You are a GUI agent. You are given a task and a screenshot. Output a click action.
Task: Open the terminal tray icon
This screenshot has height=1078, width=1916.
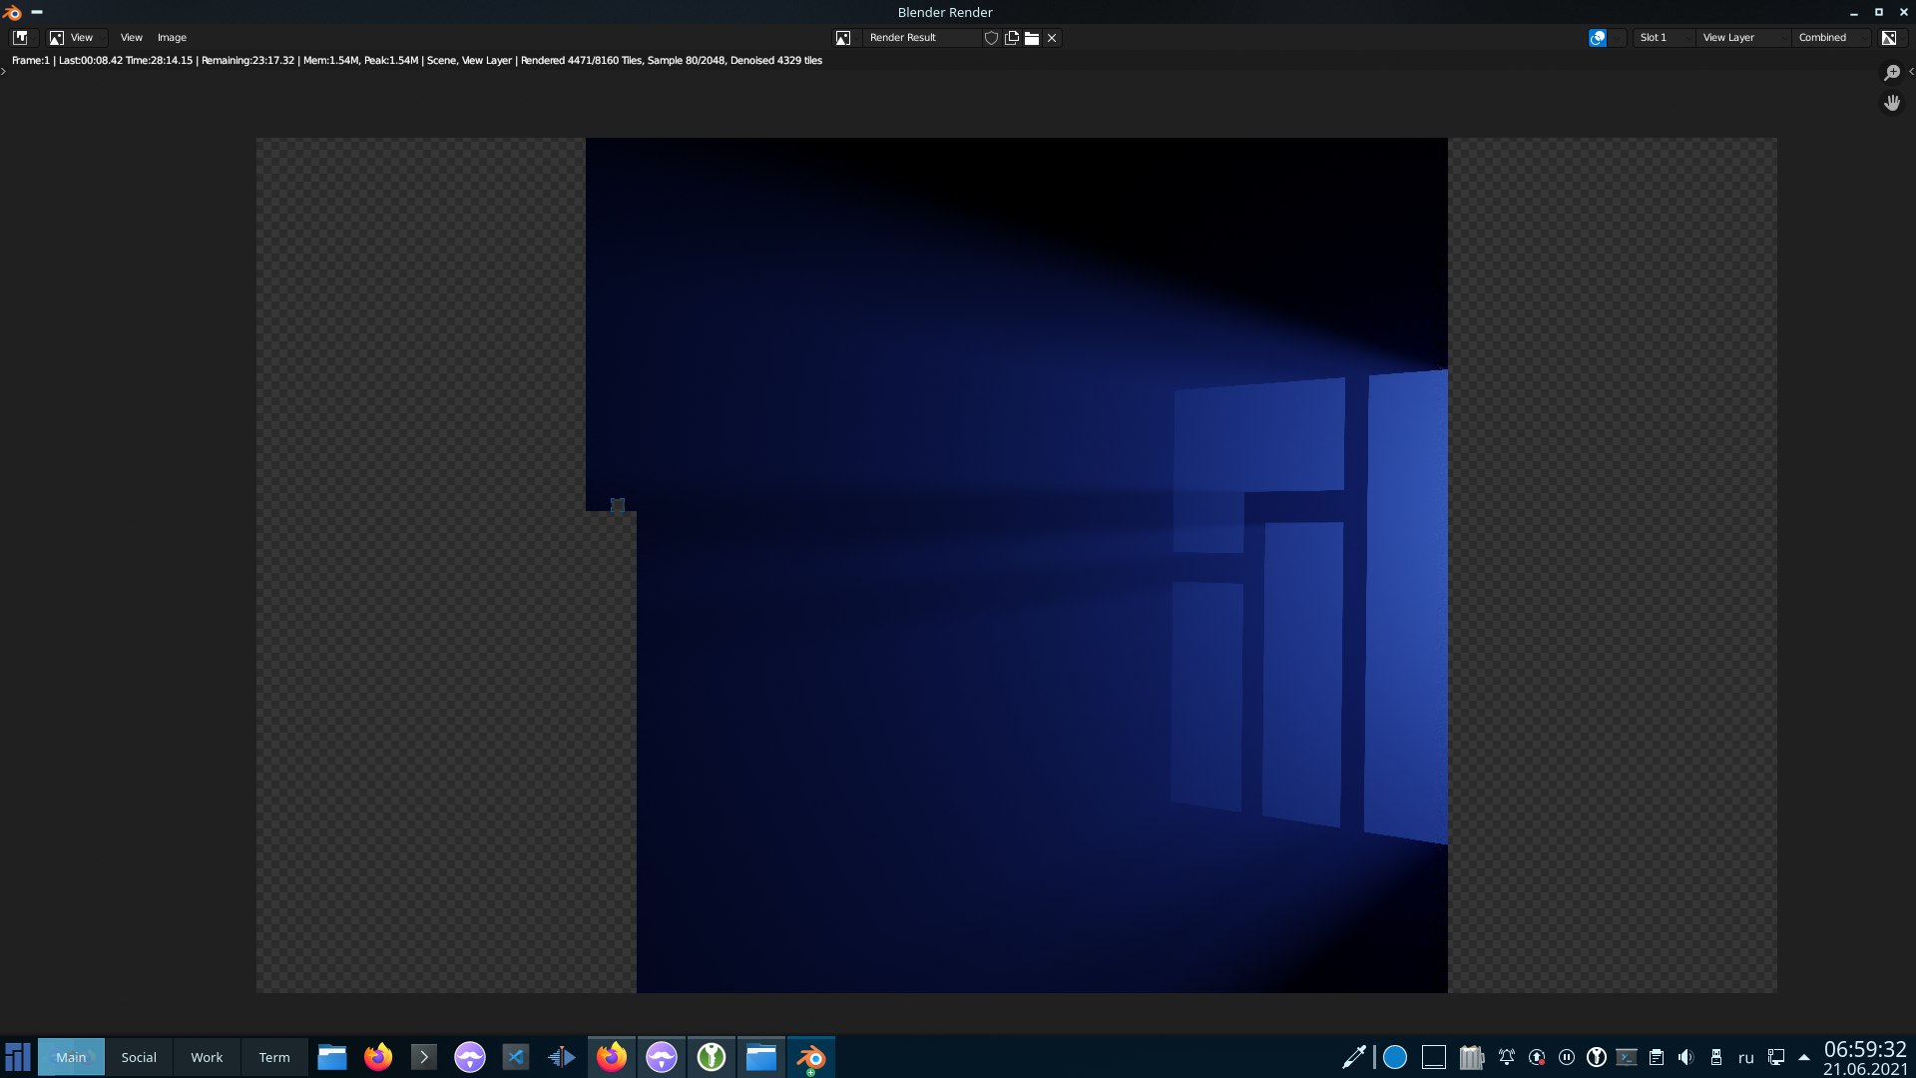coord(1627,1057)
